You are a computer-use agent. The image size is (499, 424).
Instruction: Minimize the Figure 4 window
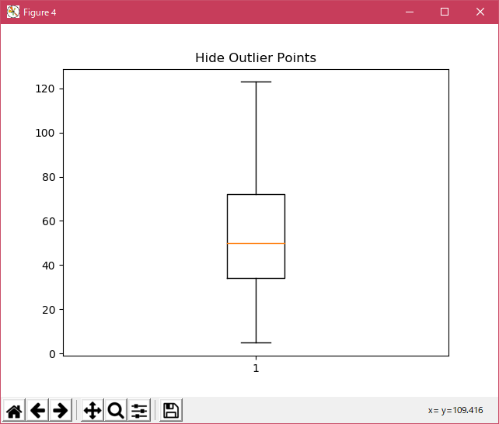(x=408, y=12)
